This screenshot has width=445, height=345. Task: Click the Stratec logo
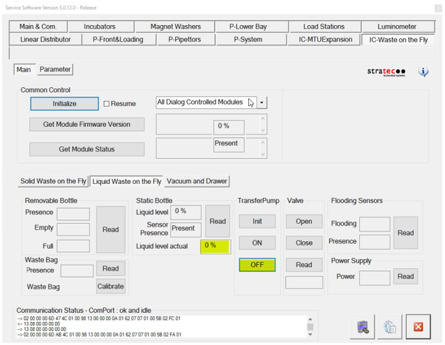point(386,72)
